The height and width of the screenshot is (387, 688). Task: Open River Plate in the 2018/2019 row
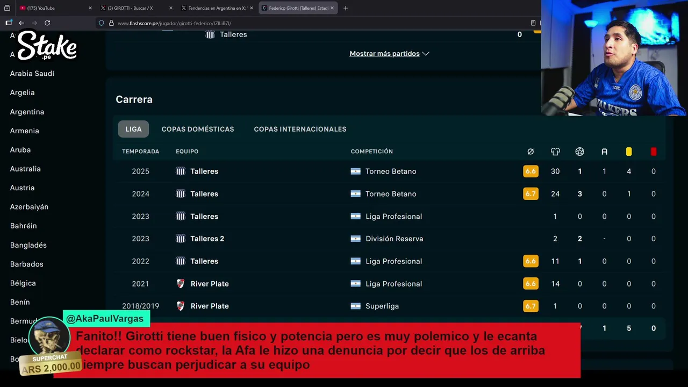[x=210, y=306]
